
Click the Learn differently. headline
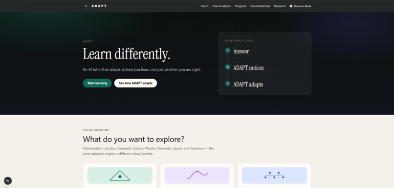point(127,54)
